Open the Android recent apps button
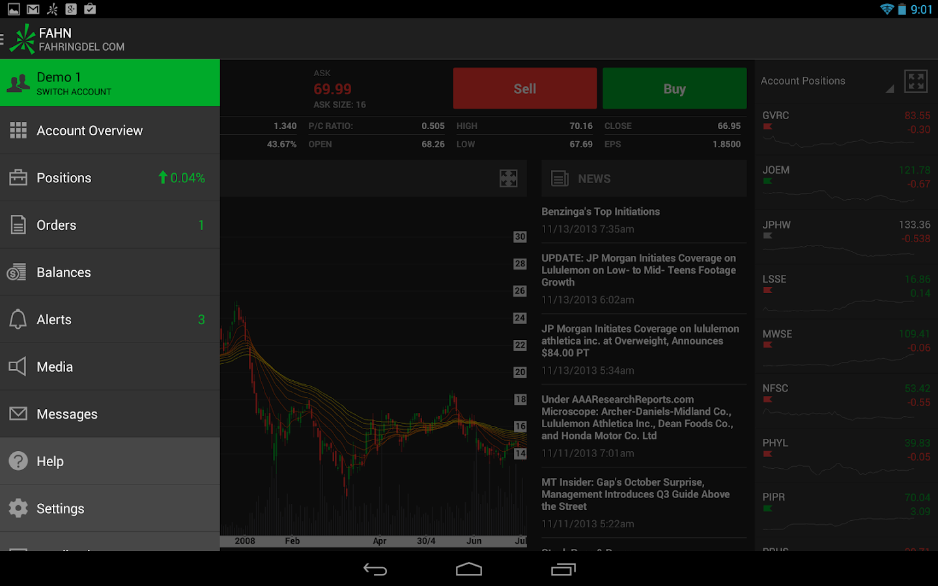Image resolution: width=938 pixels, height=586 pixels. [x=563, y=570]
